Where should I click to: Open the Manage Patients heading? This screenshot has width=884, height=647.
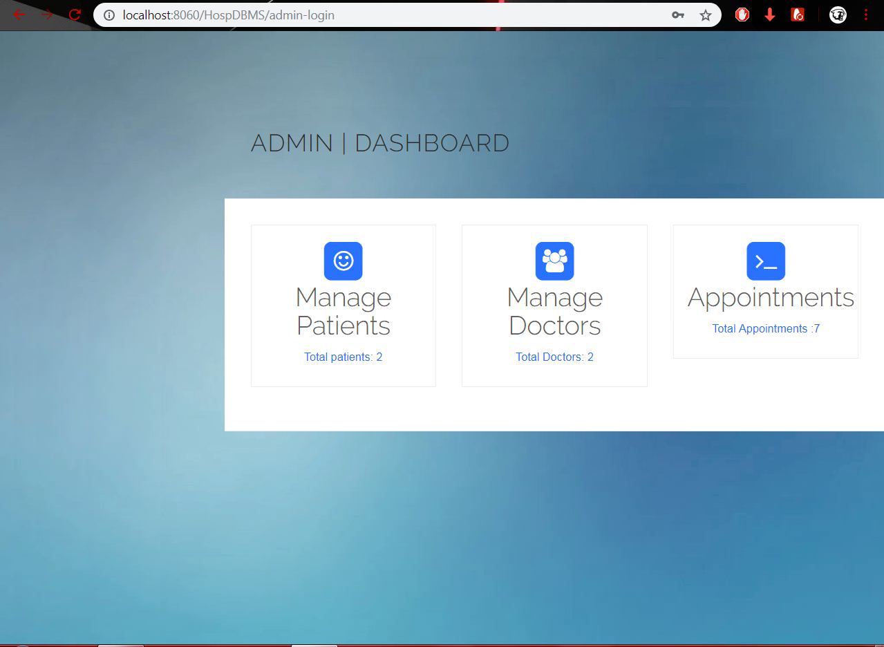click(x=344, y=311)
